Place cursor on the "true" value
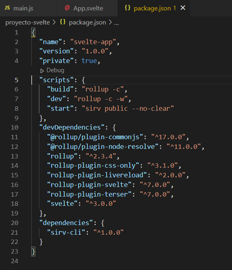 (x=89, y=60)
